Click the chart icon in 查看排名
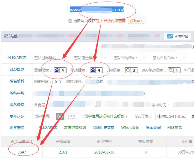Screen dimensions: 194x158 (170, 36)
